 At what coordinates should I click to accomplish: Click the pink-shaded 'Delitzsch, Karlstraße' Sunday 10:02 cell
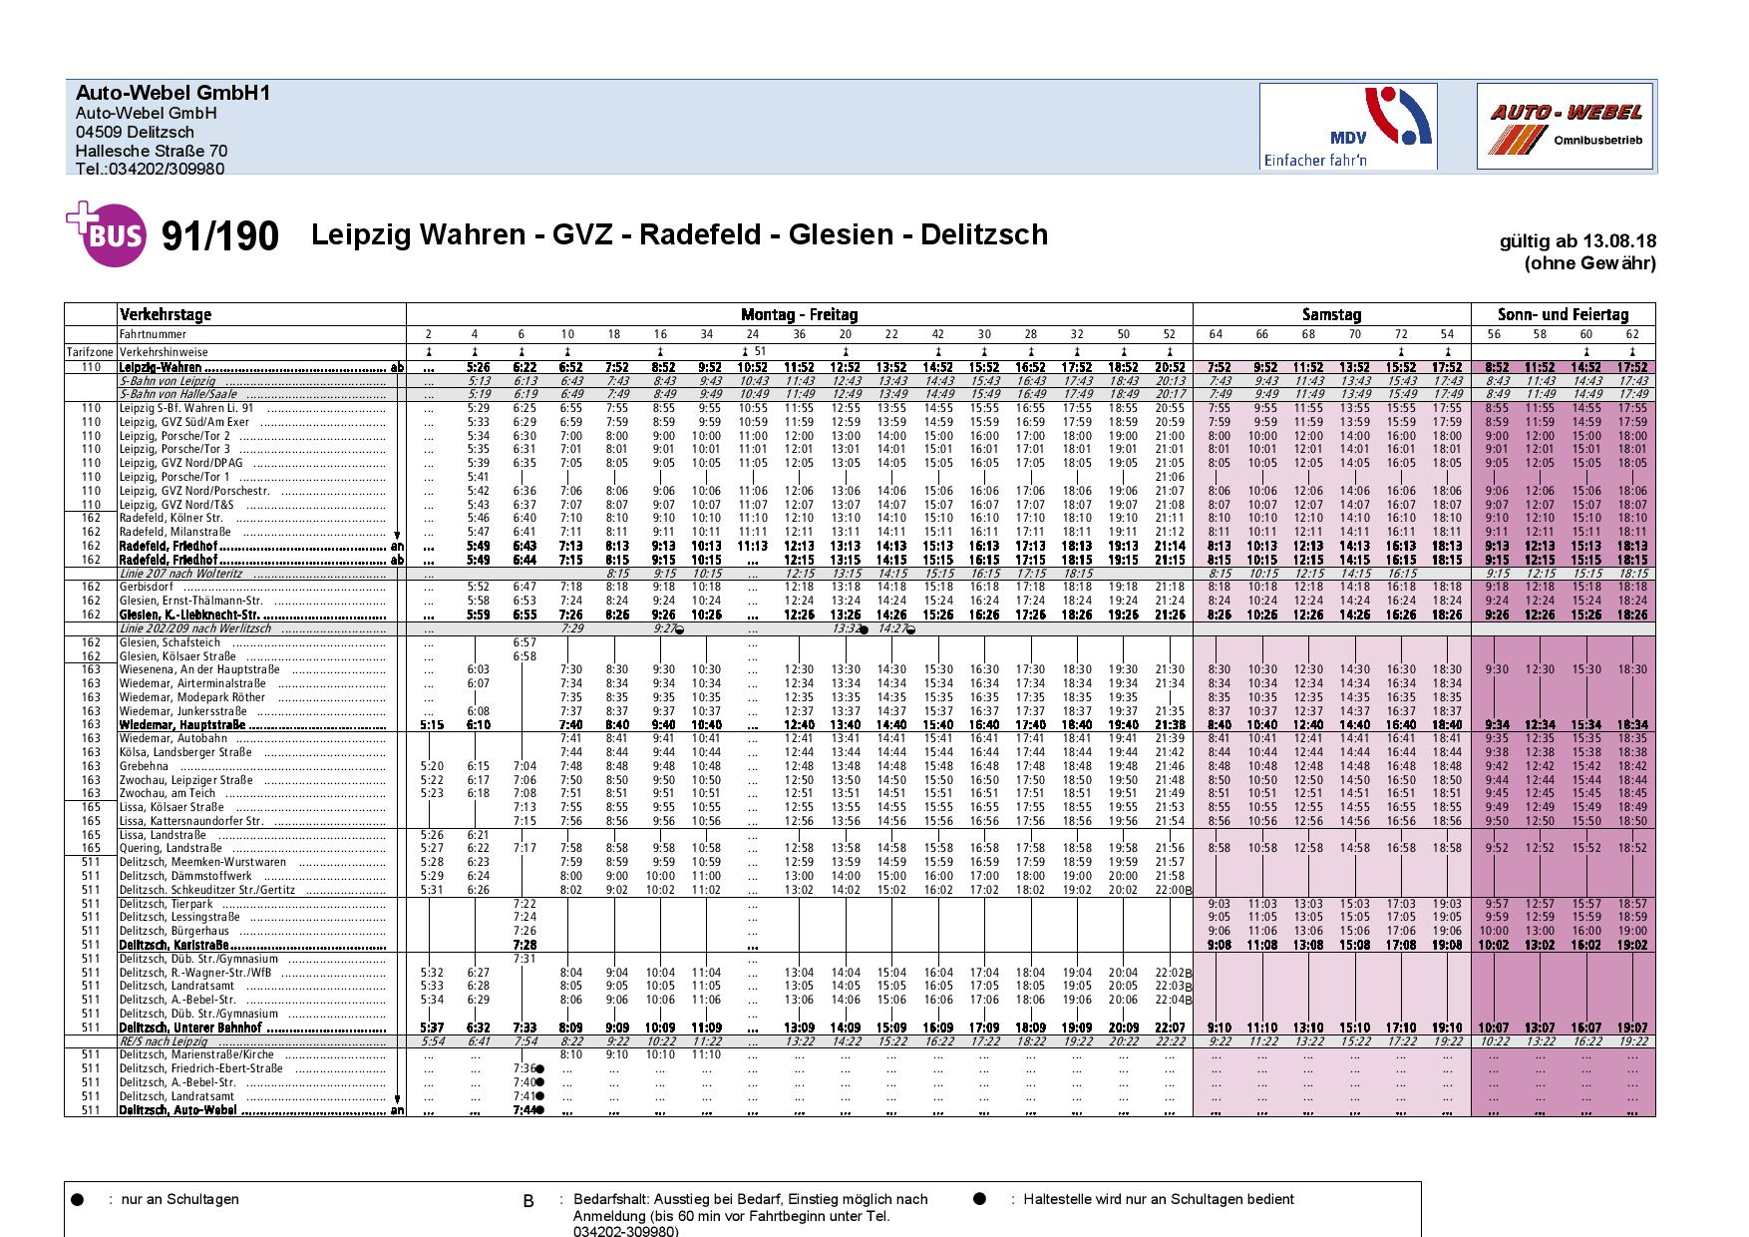pos(1494,945)
